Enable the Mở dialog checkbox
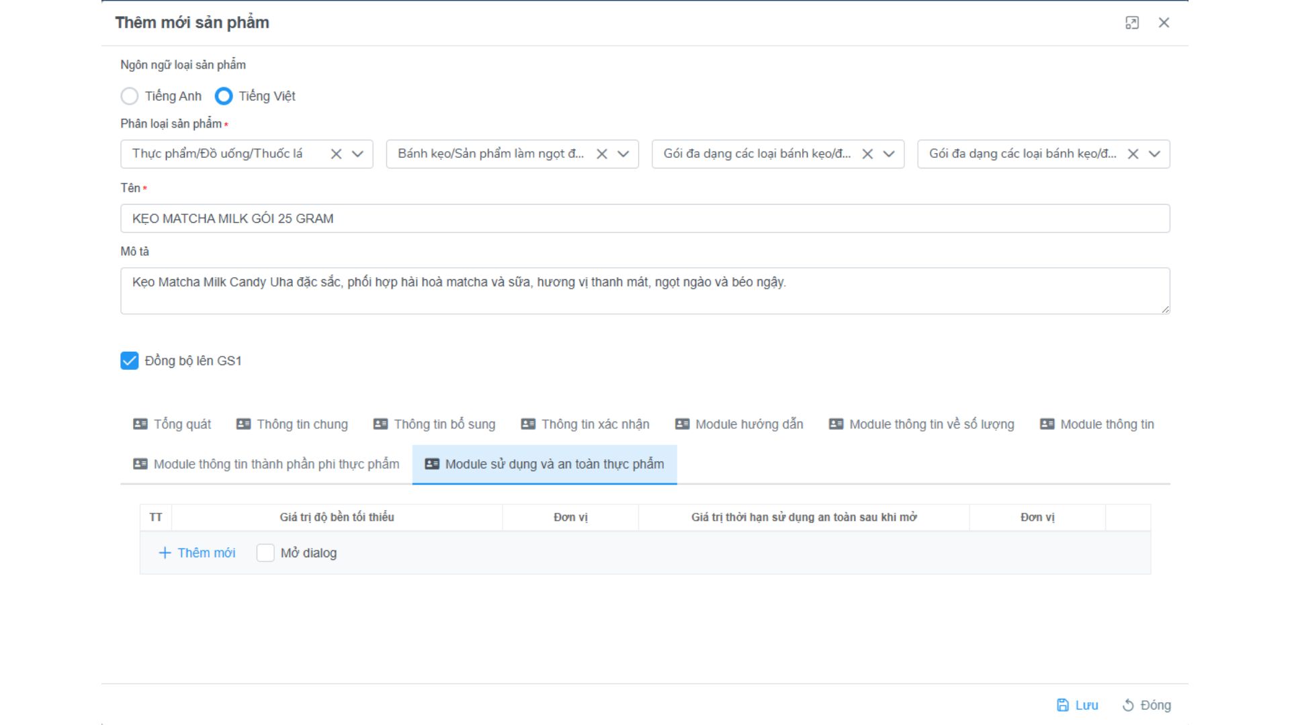The width and height of the screenshot is (1290, 725). pyautogui.click(x=265, y=553)
